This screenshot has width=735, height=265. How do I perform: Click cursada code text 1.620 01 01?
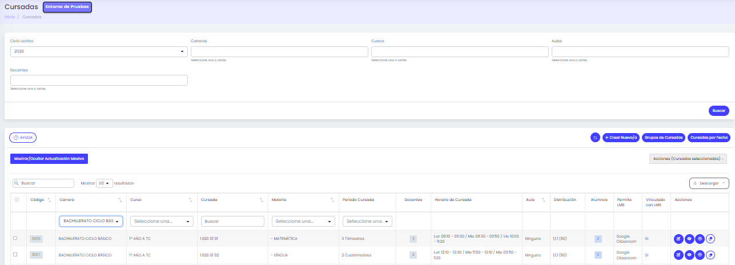point(209,239)
